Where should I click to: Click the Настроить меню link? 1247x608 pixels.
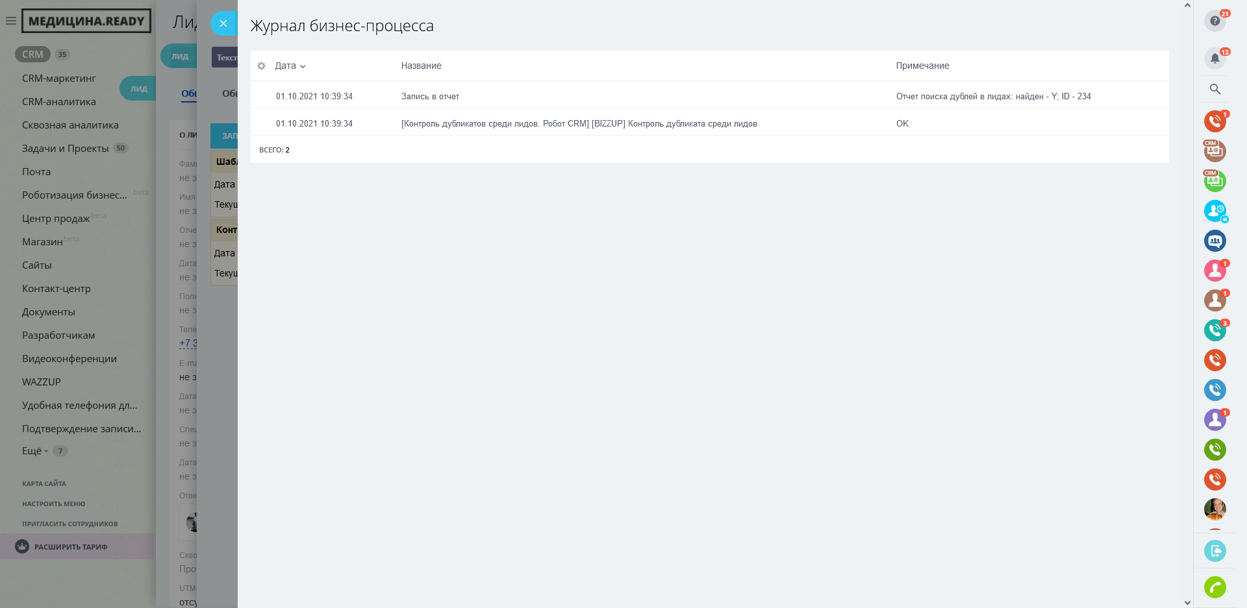(54, 504)
